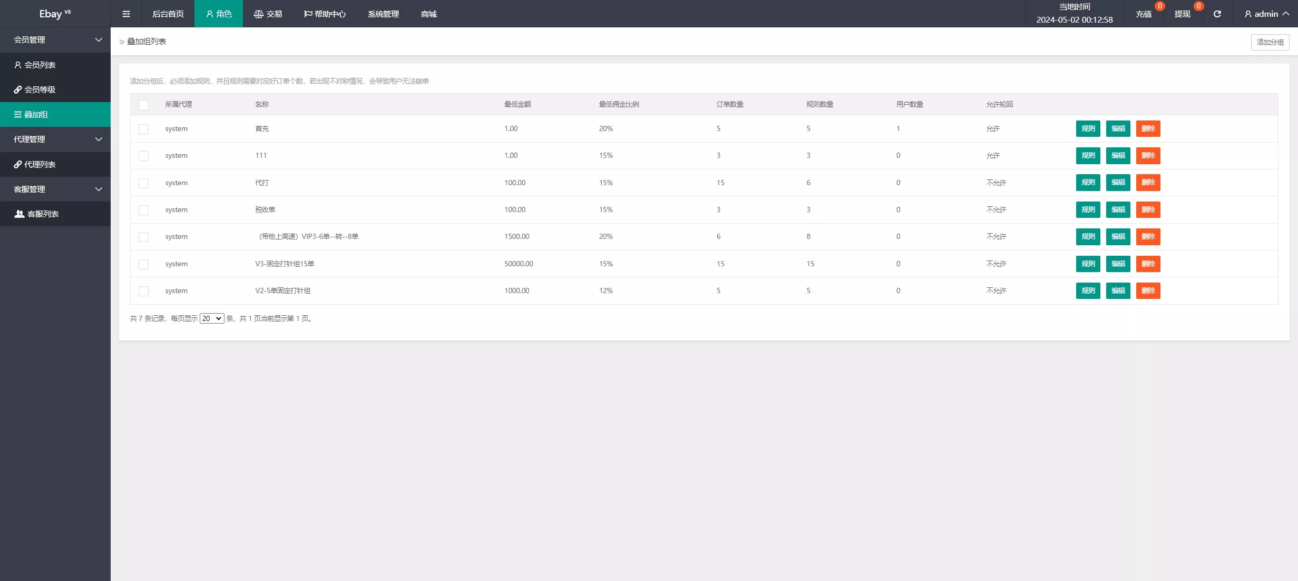Screen dimensions: 1298x581
Task: Open 充值 notifications with the zero badge
Action: click(1144, 14)
